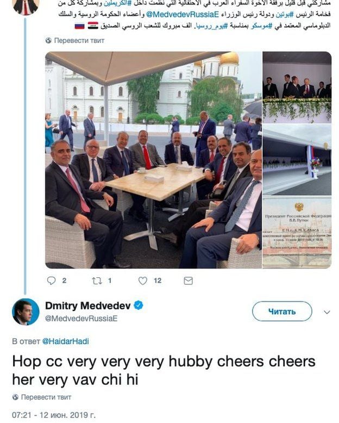Expand the chevron menu beside Читать
This screenshot has width=339, height=423.
(x=327, y=312)
